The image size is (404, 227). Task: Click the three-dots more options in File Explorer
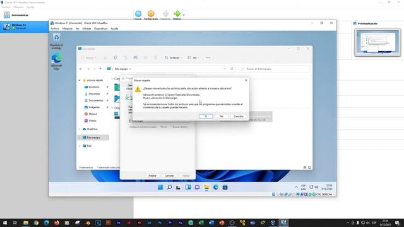pyautogui.click(x=208, y=57)
